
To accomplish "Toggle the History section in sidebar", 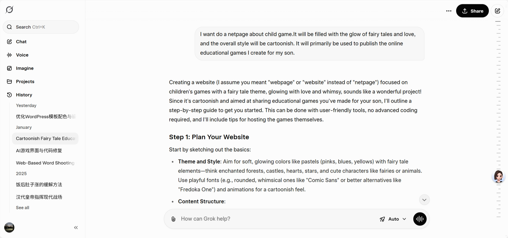I will (x=24, y=95).
